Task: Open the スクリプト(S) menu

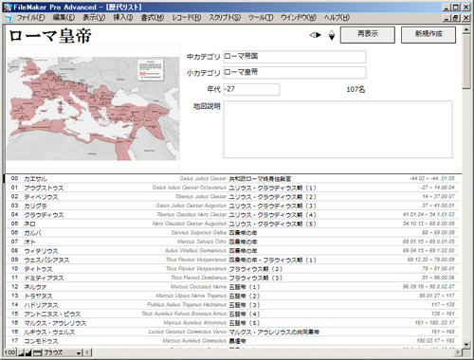Action: click(225, 18)
